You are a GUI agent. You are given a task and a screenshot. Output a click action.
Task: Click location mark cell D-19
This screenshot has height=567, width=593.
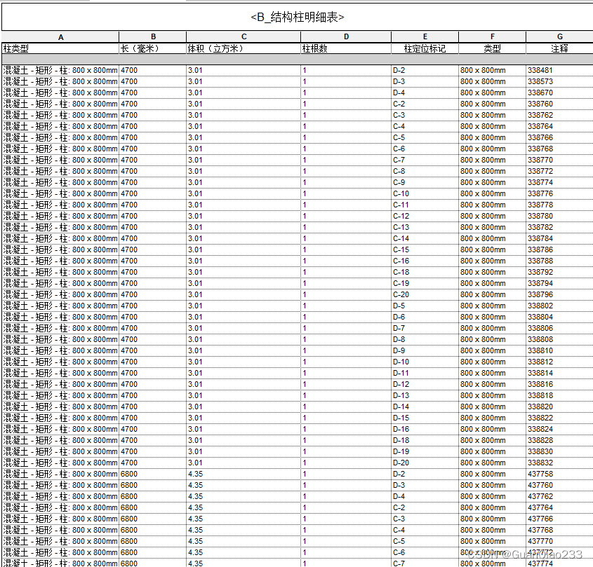[x=425, y=451]
